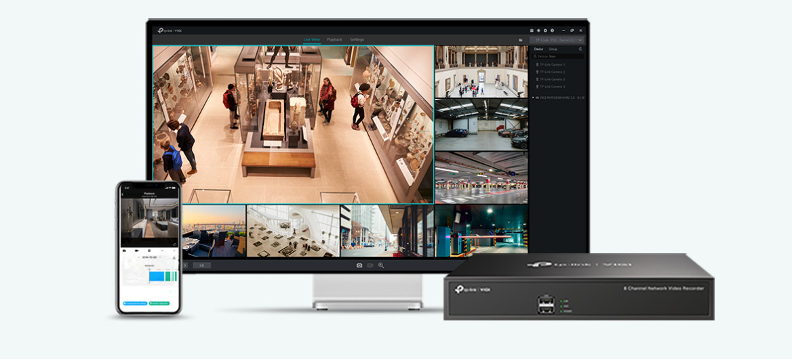Take a snapshot with the camera icon

click(359, 266)
